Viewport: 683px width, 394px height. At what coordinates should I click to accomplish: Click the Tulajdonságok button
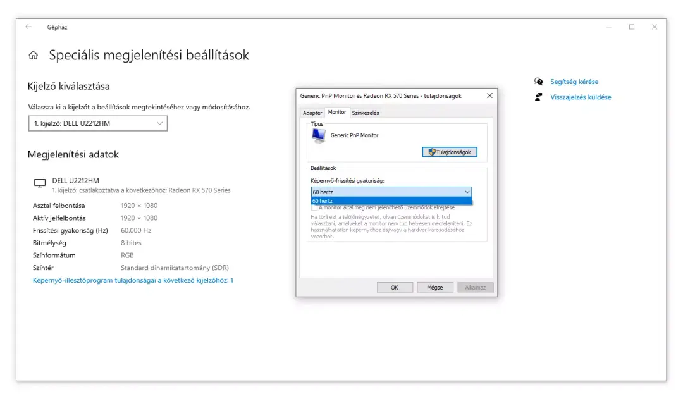pyautogui.click(x=450, y=152)
